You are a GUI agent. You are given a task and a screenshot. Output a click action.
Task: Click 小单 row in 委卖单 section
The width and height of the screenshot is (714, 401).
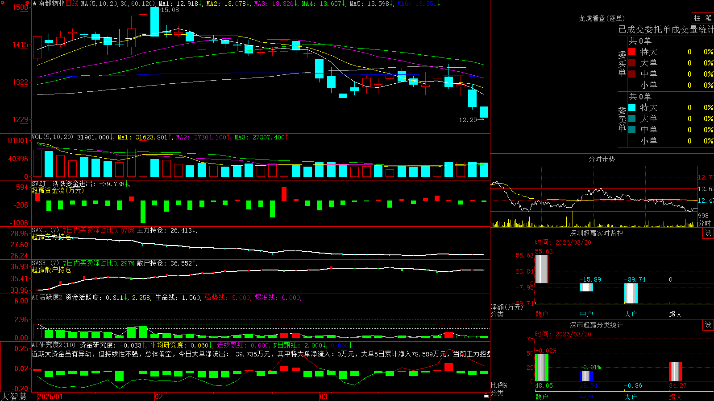click(670, 141)
